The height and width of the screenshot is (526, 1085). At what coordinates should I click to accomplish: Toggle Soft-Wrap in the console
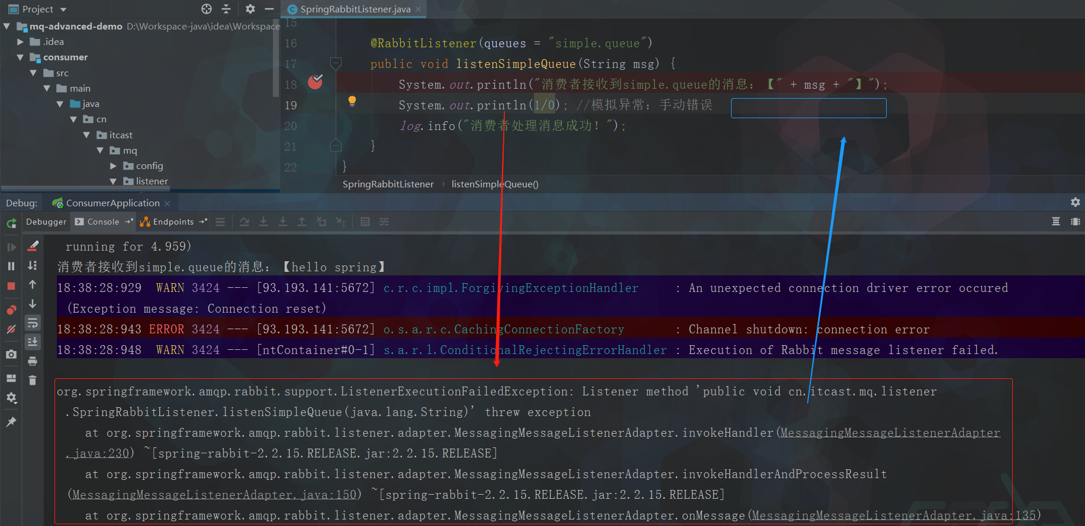tap(33, 323)
